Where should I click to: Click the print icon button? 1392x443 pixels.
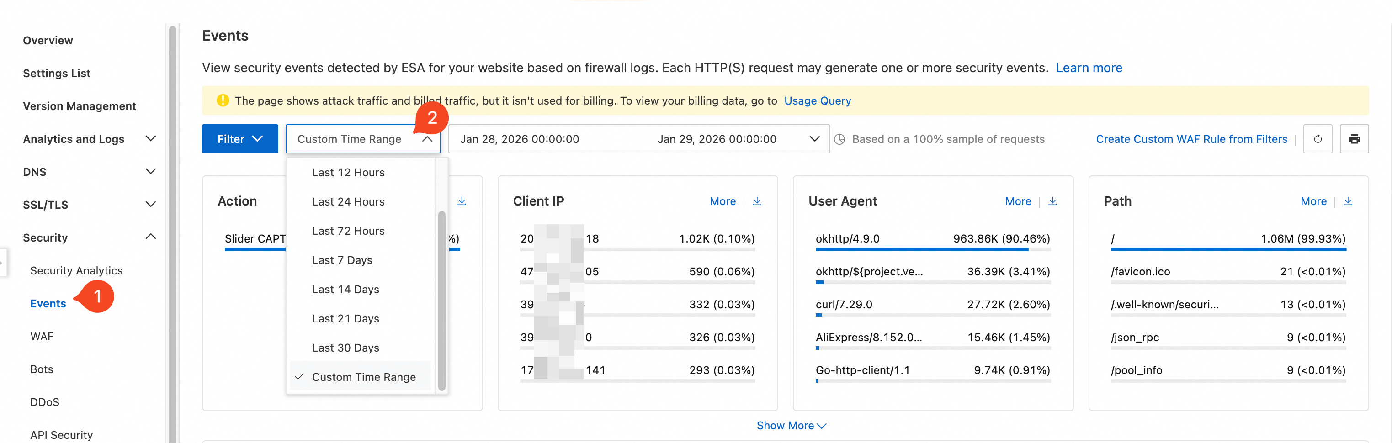(1354, 139)
